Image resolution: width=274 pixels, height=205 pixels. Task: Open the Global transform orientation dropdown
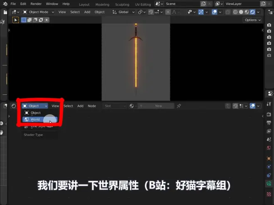123,12
